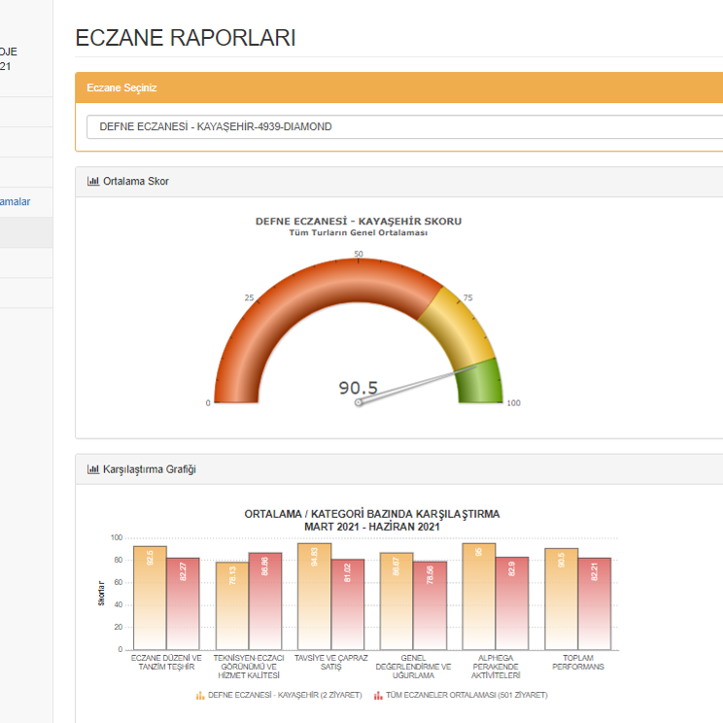Screen dimensions: 723x723
Task: Select the orange 95 Alphega Perakende bar
Action: (479, 596)
